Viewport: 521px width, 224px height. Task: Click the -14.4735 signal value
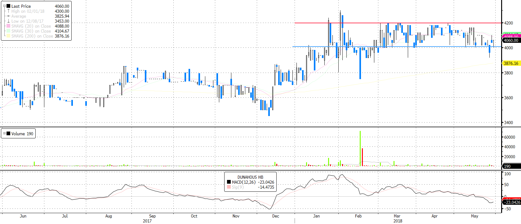266,187
